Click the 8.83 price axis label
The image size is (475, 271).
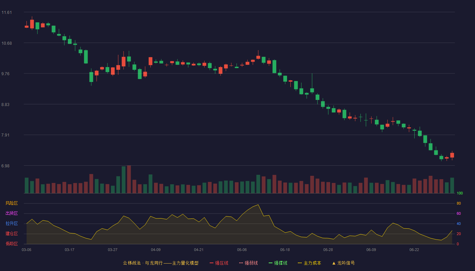tap(5, 105)
